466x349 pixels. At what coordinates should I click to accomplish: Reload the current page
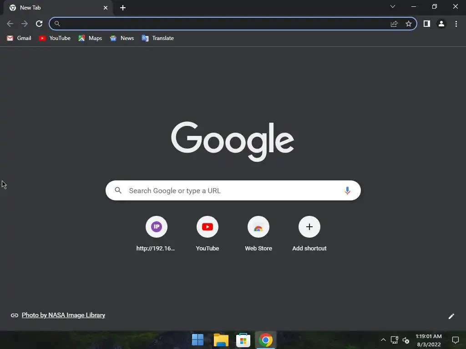click(x=39, y=24)
